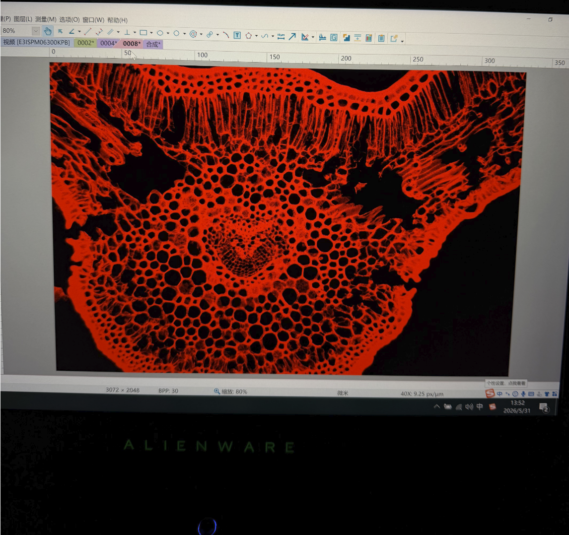Click the orange and blue layers icon
The width and height of the screenshot is (569, 535).
pyautogui.click(x=346, y=38)
